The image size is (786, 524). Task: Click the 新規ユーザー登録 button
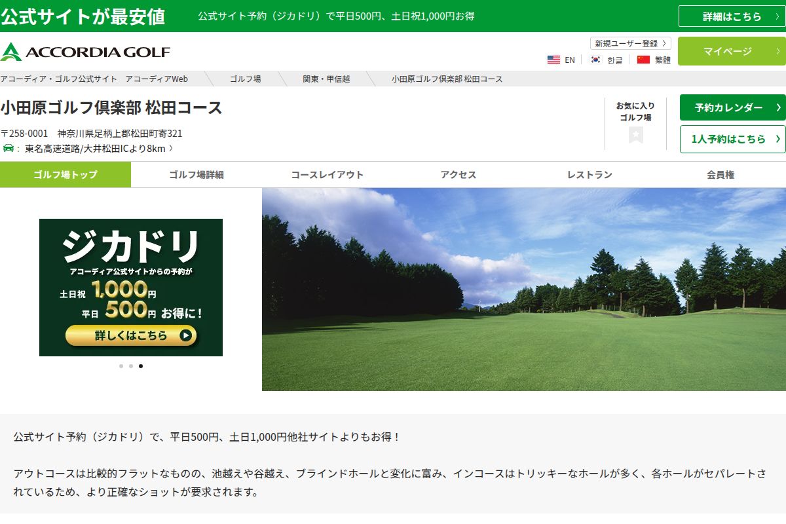click(x=631, y=43)
